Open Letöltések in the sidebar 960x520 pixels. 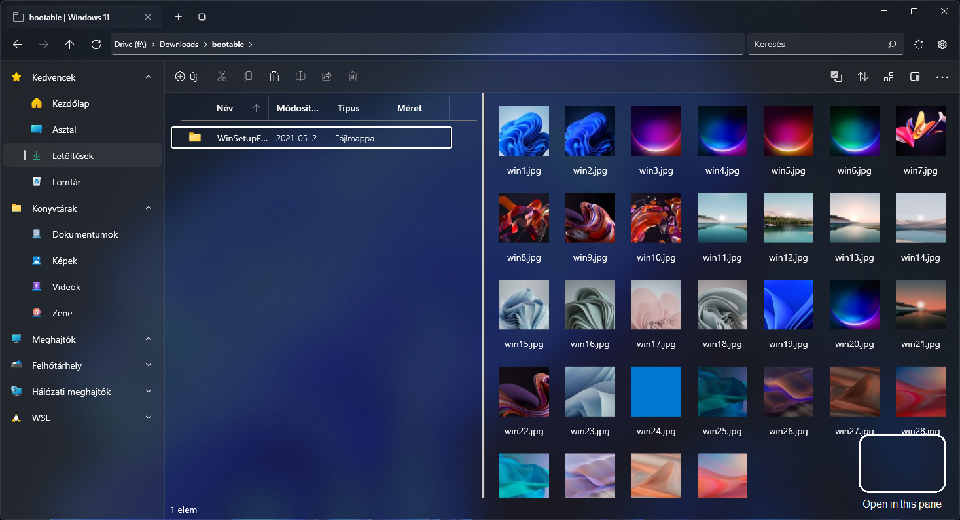point(82,156)
